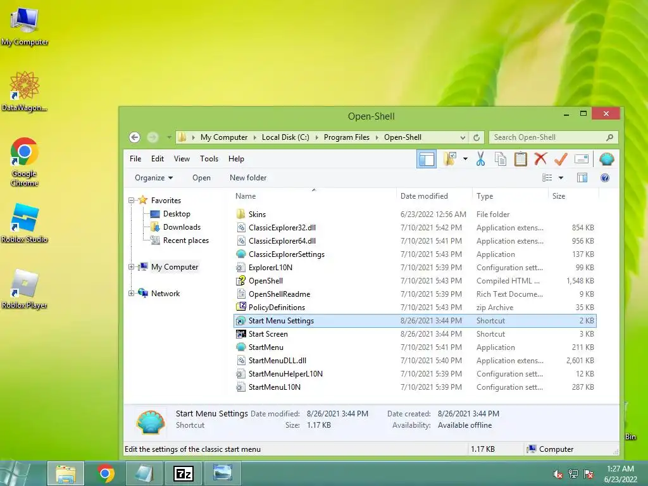Open Roblox Studio desktop shortcut
The height and width of the screenshot is (486, 648).
(x=25, y=223)
